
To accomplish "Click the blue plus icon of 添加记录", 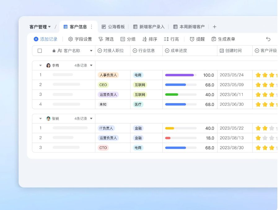I will point(36,39).
